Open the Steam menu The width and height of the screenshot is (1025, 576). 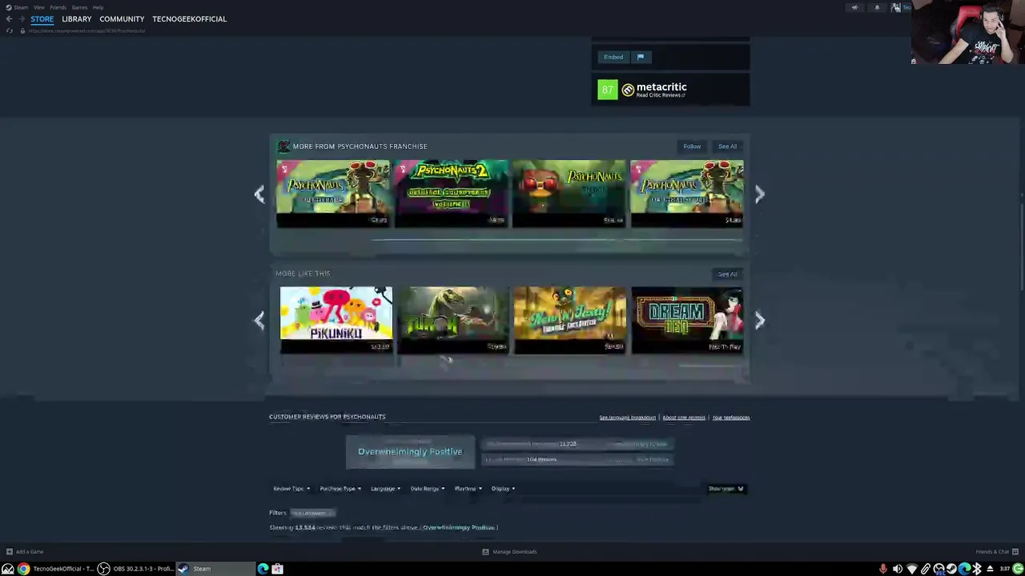click(x=21, y=7)
